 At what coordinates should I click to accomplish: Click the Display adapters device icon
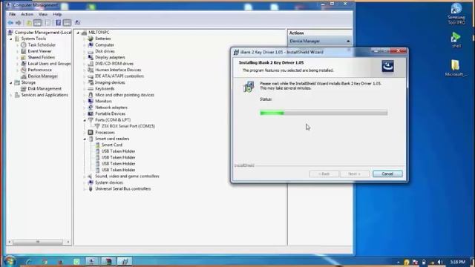tap(91, 57)
